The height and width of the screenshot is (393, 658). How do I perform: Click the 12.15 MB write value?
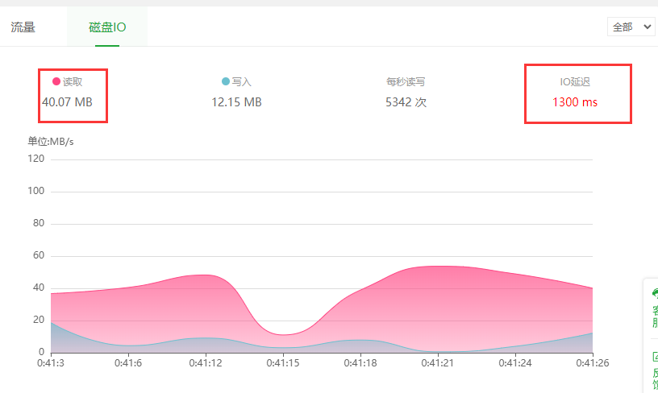(x=237, y=102)
